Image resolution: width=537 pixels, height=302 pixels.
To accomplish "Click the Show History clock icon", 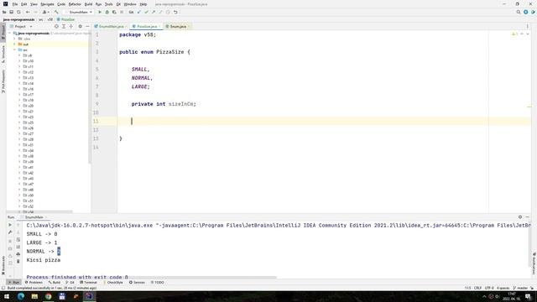I will pos(168,12).
